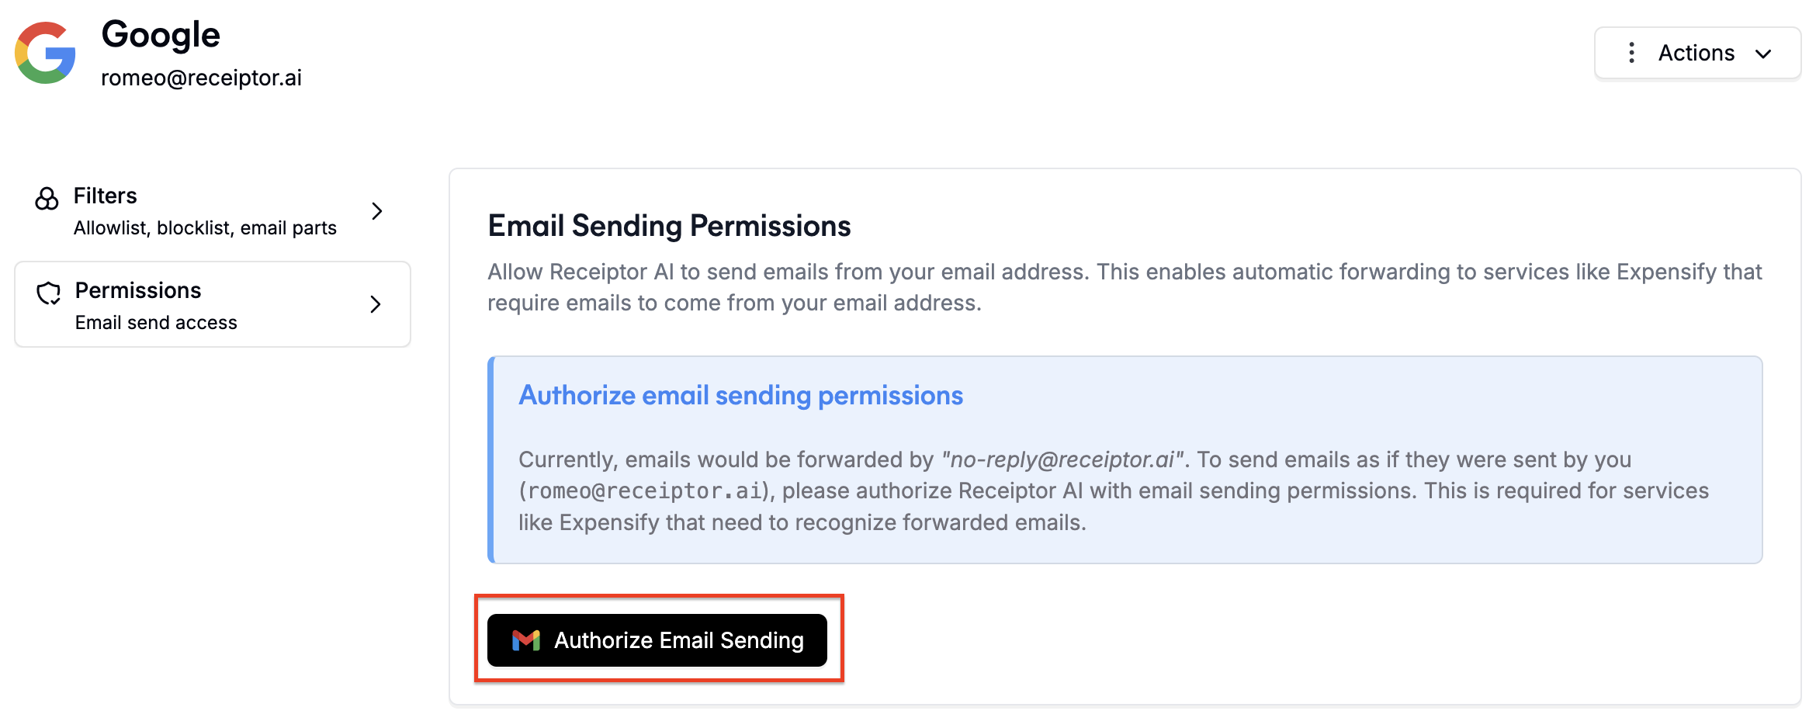
Task: Click the Filters overlapping circles icon
Action: 47,199
